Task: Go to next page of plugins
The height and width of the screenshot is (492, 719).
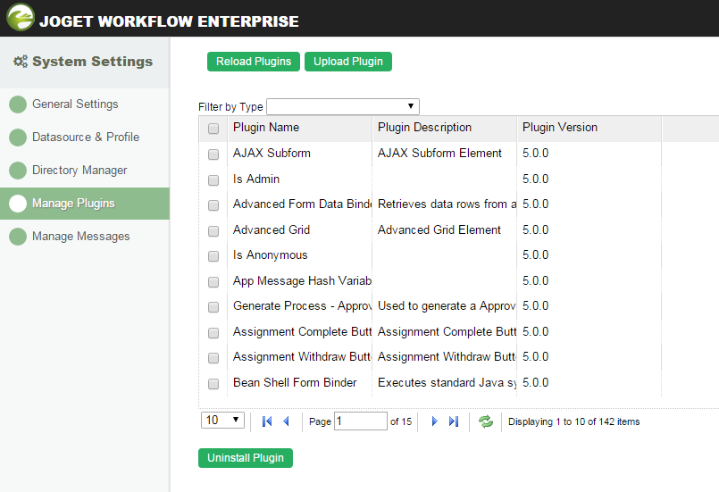Action: coord(434,421)
